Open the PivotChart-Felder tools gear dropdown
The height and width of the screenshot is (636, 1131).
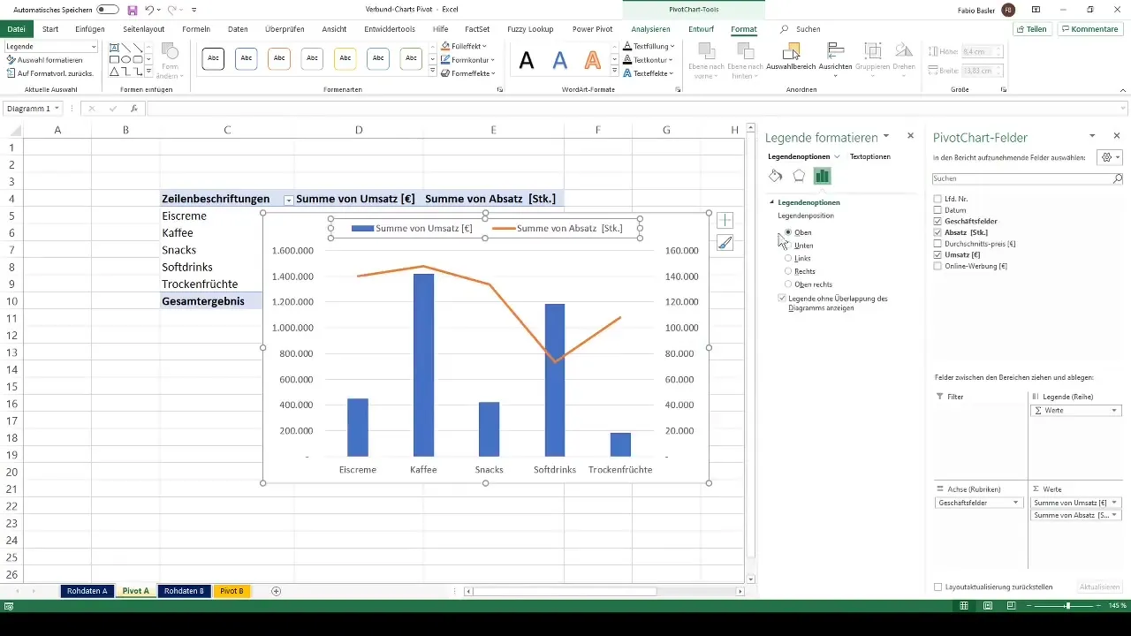[x=1109, y=156]
